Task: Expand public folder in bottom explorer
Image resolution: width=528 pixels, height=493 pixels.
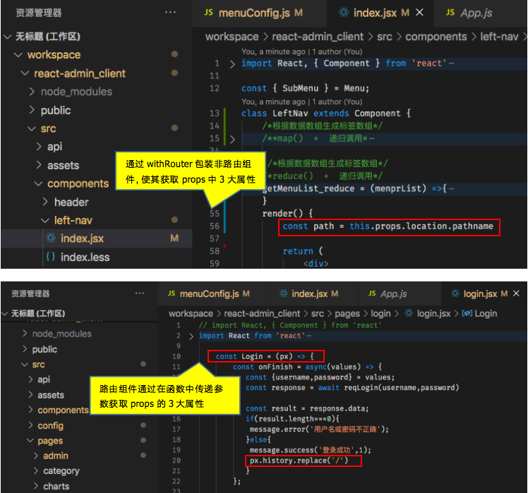Action: (x=25, y=349)
